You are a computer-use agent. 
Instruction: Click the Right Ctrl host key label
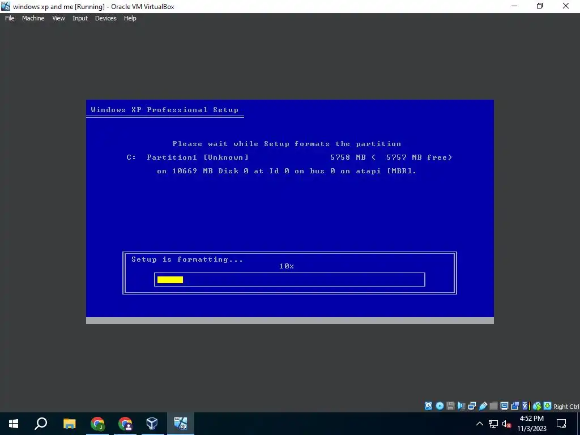click(566, 407)
